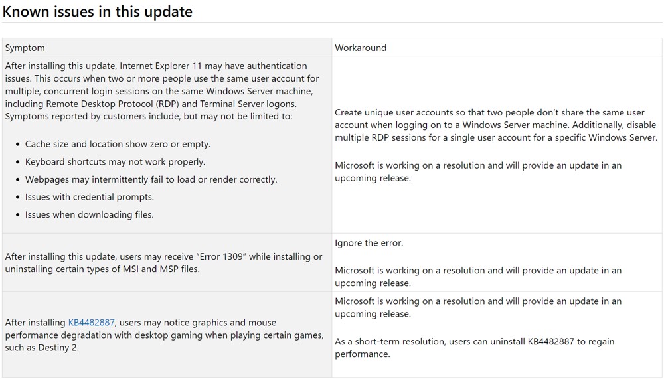Image resolution: width=664 pixels, height=379 pixels.
Task: Click the Cache size and location bullet
Action: click(x=118, y=144)
